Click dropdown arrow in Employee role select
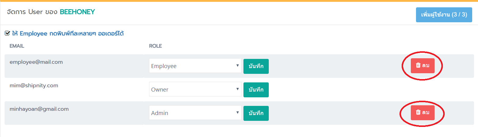Screen dimensions: 478x137 pos(237,66)
